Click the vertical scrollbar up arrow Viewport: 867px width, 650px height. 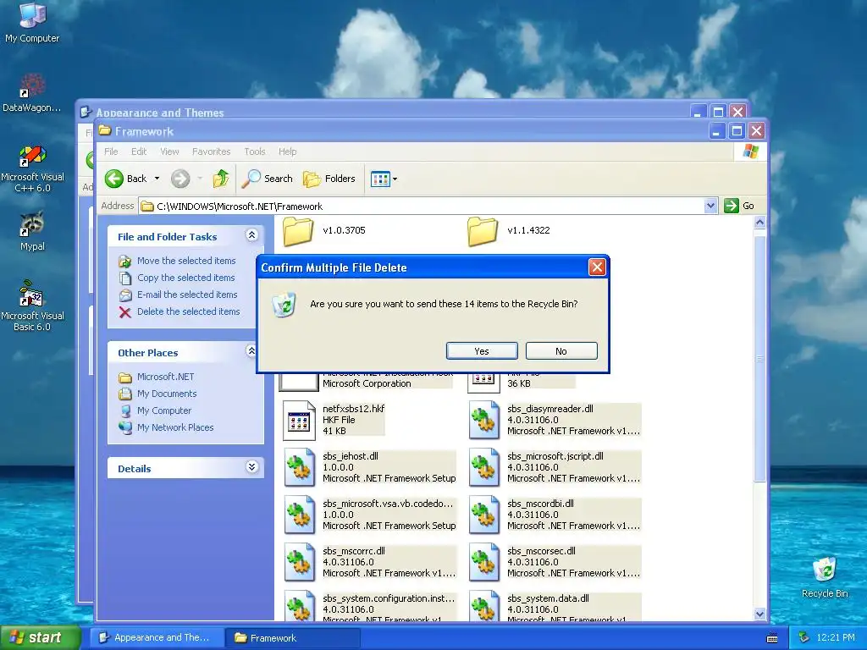tap(759, 223)
